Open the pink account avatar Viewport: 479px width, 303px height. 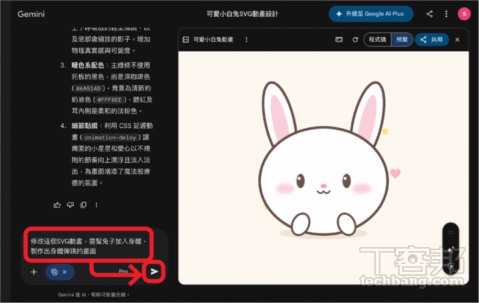point(464,14)
